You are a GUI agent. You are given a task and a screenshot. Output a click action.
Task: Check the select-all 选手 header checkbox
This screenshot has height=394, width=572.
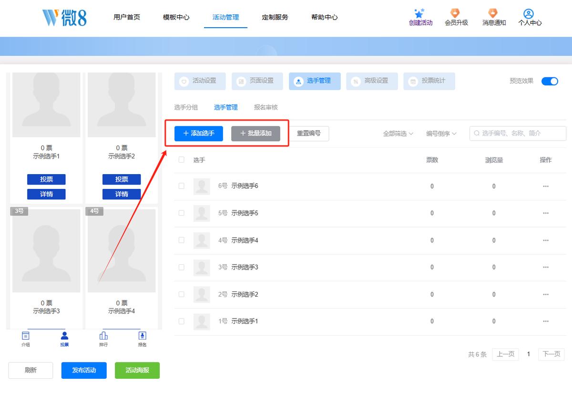[181, 160]
